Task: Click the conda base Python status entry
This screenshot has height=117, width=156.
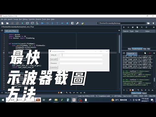Action: coord(86,96)
